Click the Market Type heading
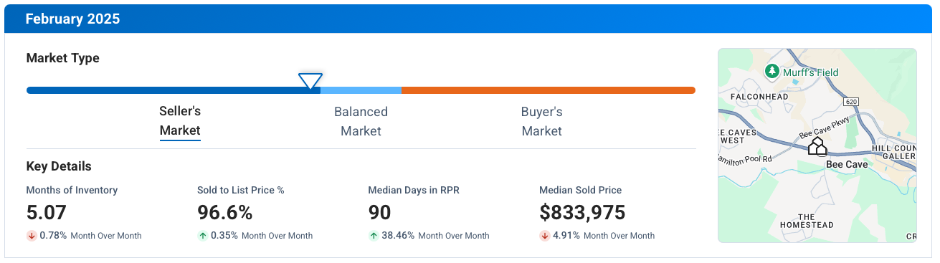This screenshot has width=940, height=263. click(x=63, y=58)
